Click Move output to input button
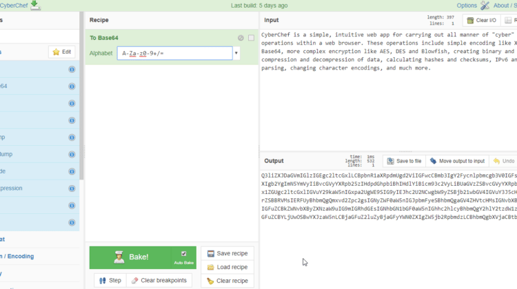 [457, 161]
